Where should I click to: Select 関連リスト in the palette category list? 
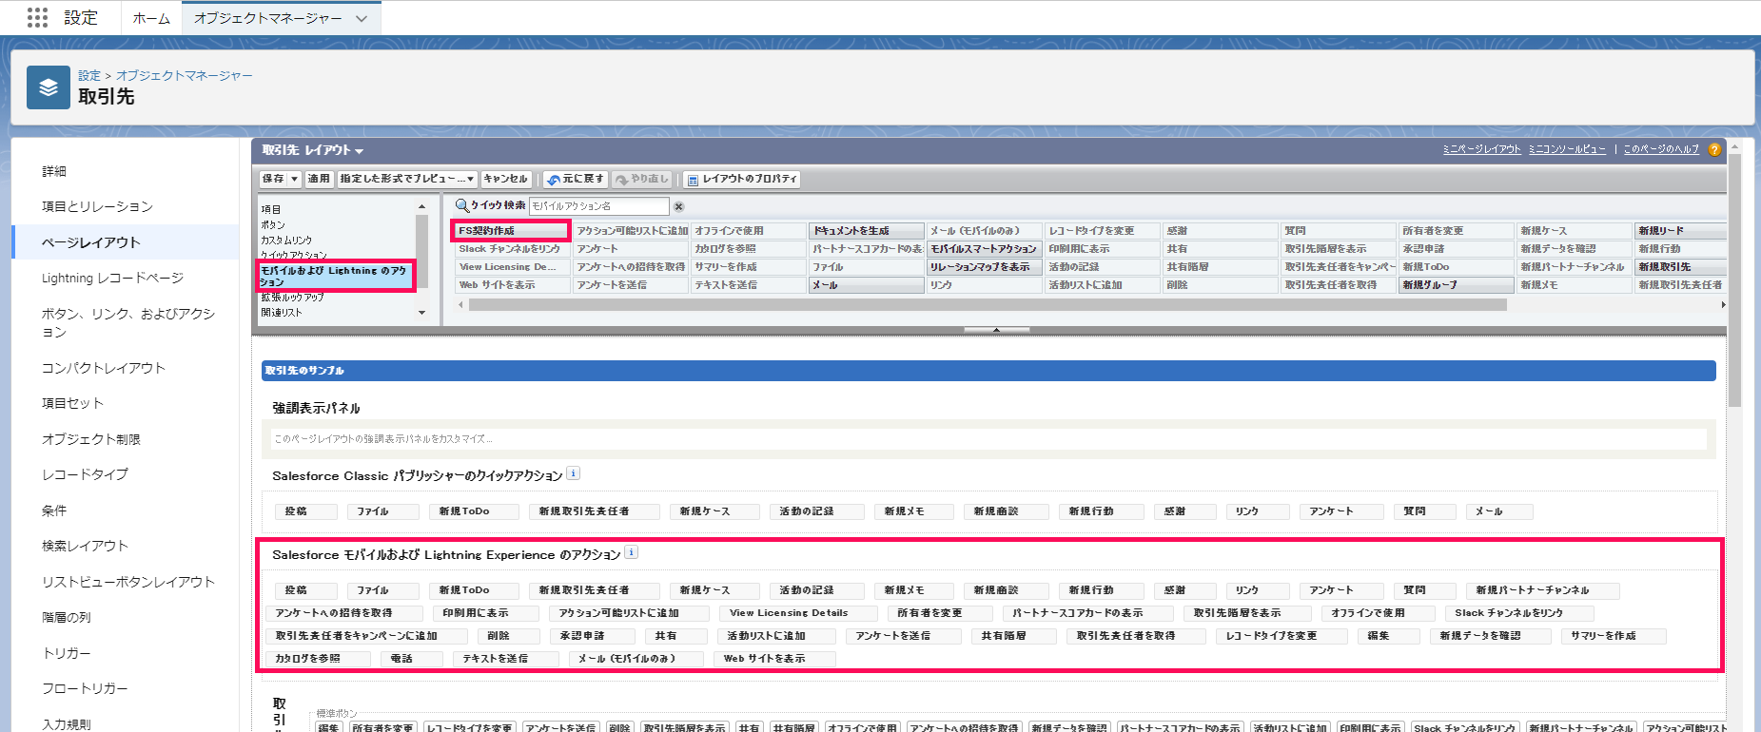(282, 313)
